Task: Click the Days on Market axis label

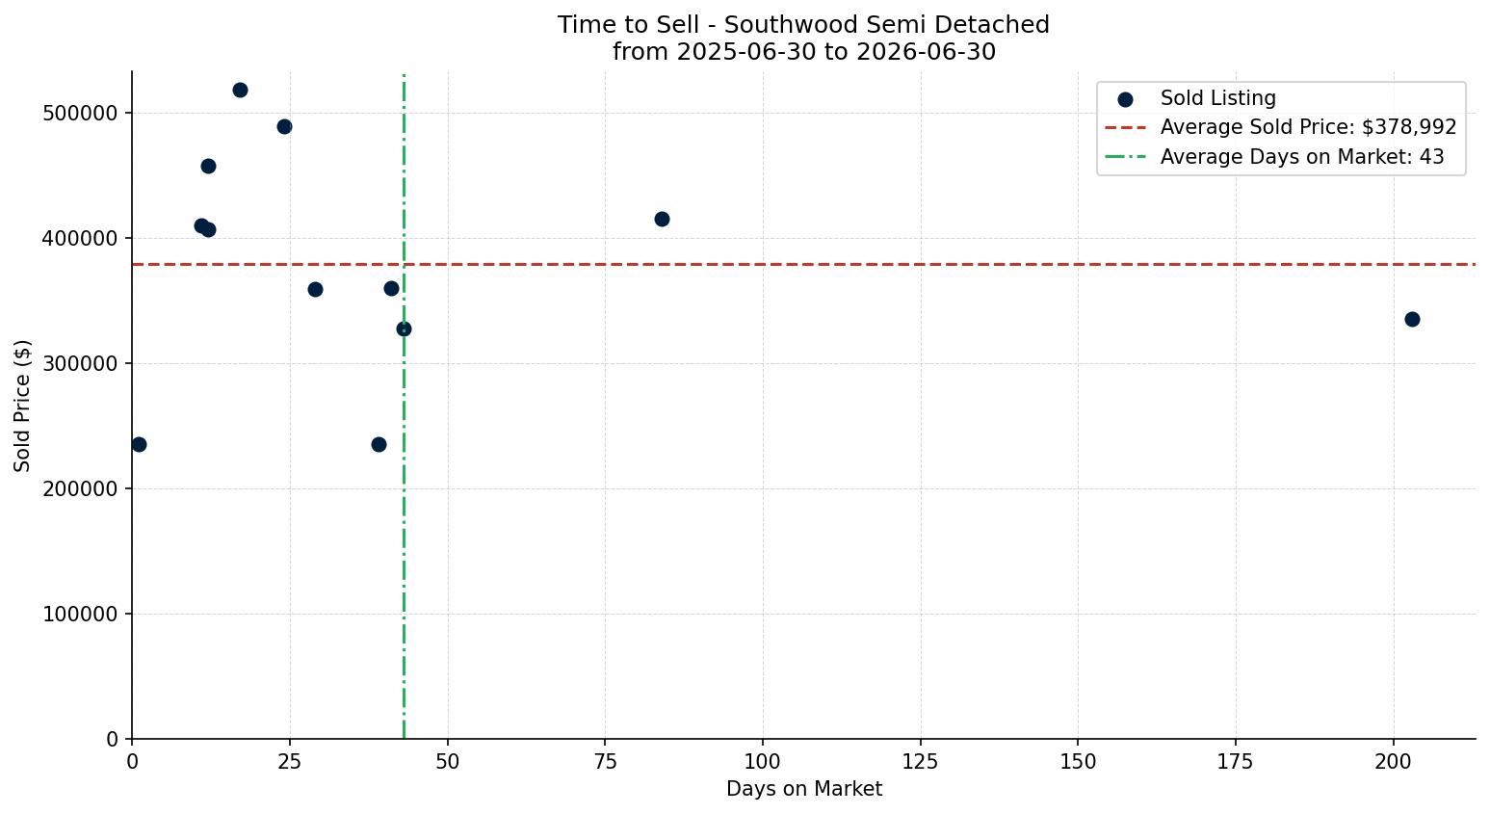Action: (804, 789)
